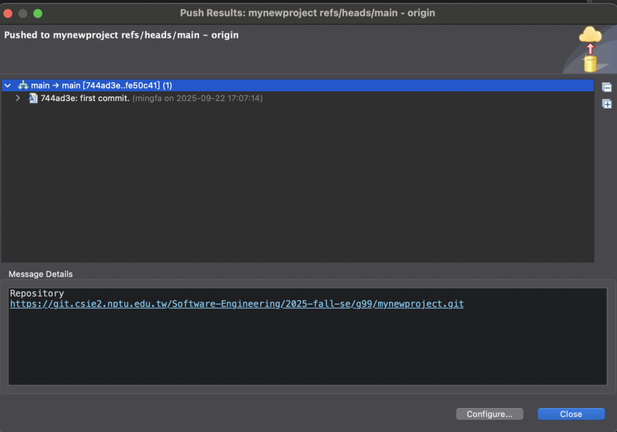Screen dimensions: 617x432
Task: Click the Expand All icon
Action: (x=607, y=104)
